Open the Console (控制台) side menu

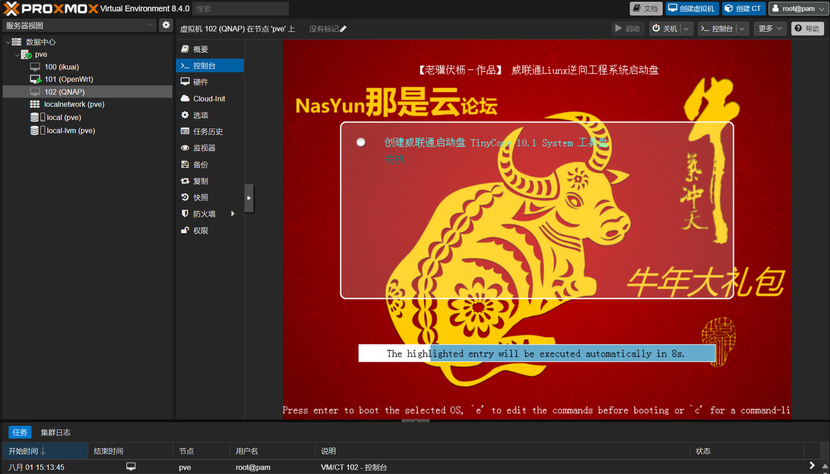coord(210,65)
